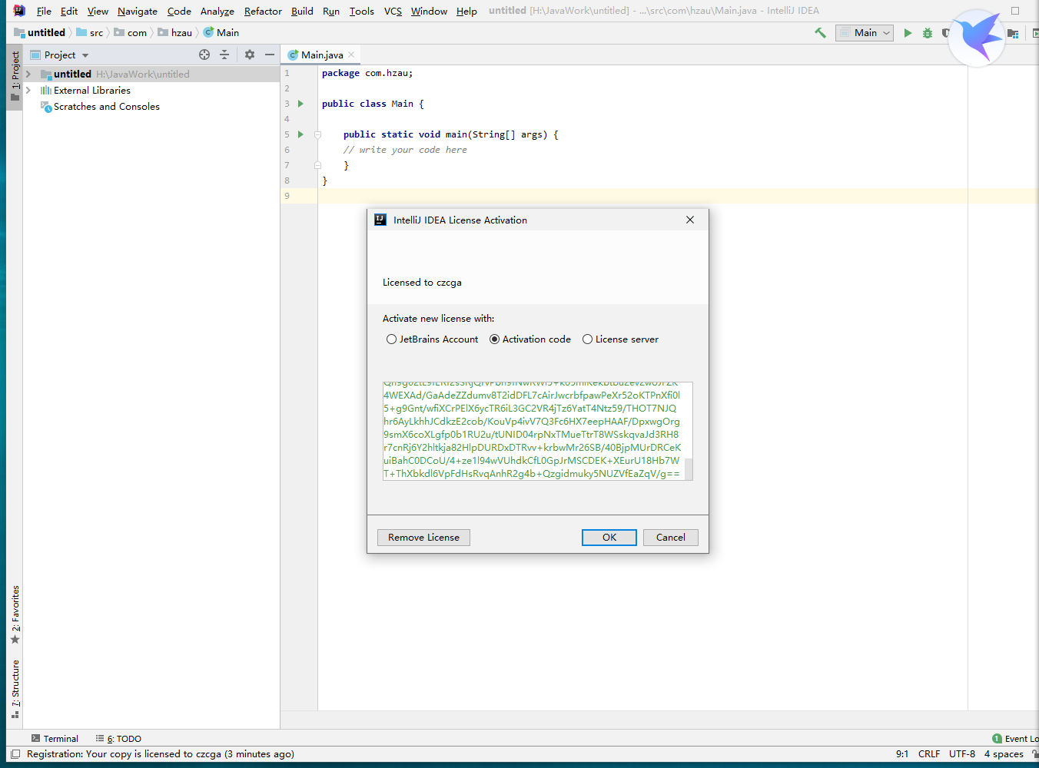The height and width of the screenshot is (768, 1039).
Task: Click run gutter icon beside main method
Action: click(300, 134)
